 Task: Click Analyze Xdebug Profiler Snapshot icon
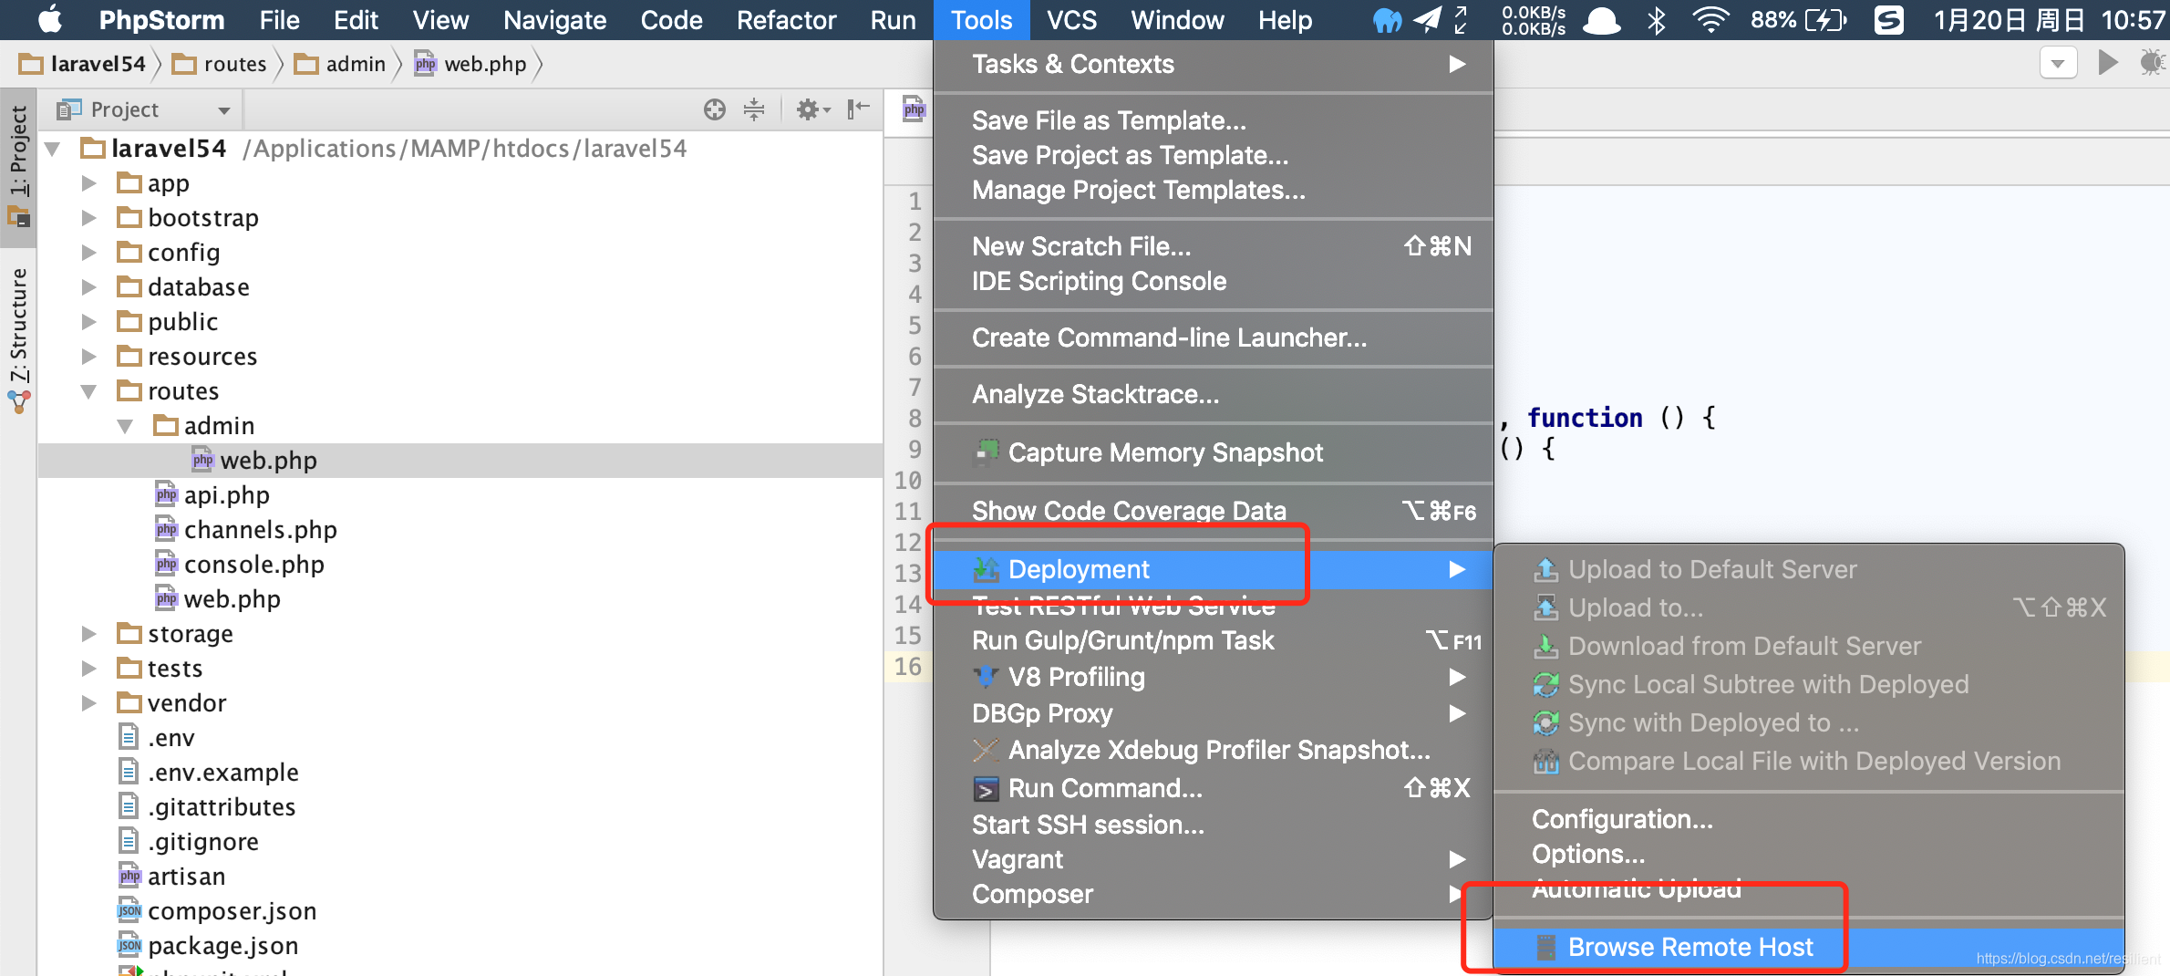click(986, 751)
